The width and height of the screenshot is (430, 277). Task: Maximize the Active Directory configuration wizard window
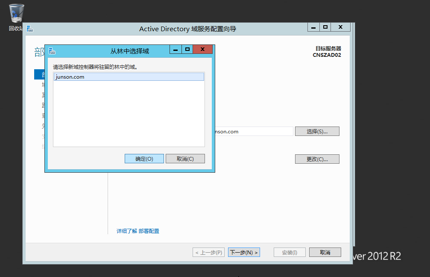[x=325, y=27]
